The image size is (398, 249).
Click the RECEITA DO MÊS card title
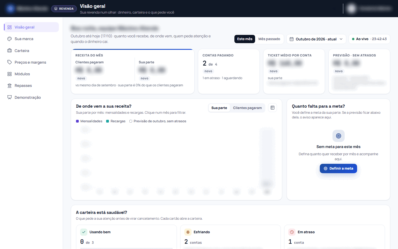(x=89, y=55)
